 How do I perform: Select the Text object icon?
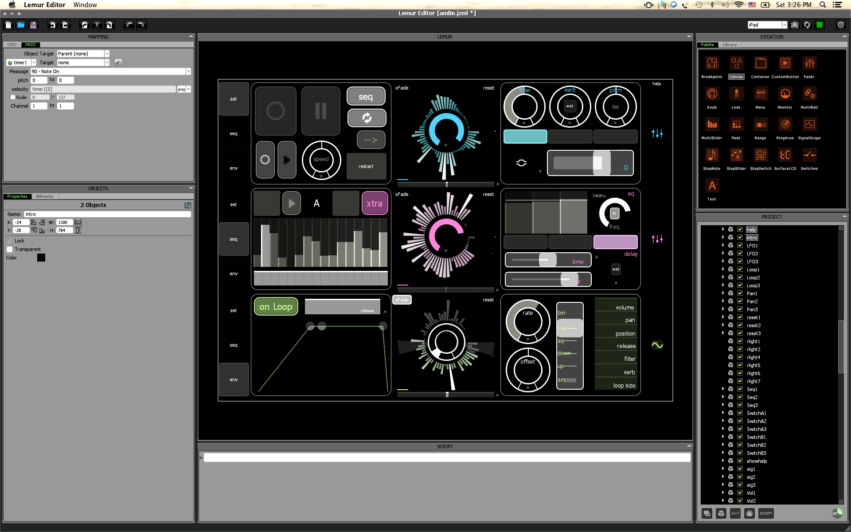point(712,186)
